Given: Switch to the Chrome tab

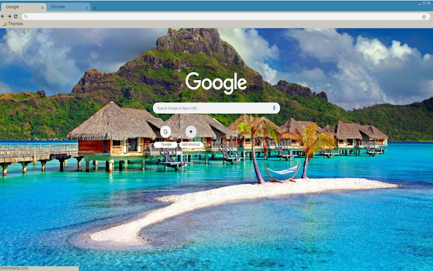Looking at the screenshot, I should [68, 7].
